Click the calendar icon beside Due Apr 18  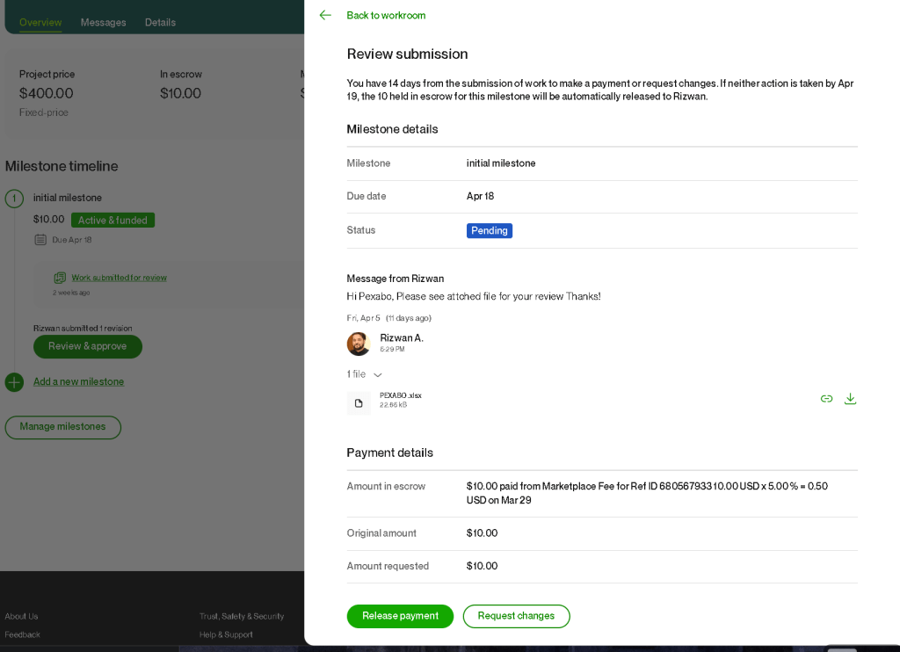[x=40, y=240]
